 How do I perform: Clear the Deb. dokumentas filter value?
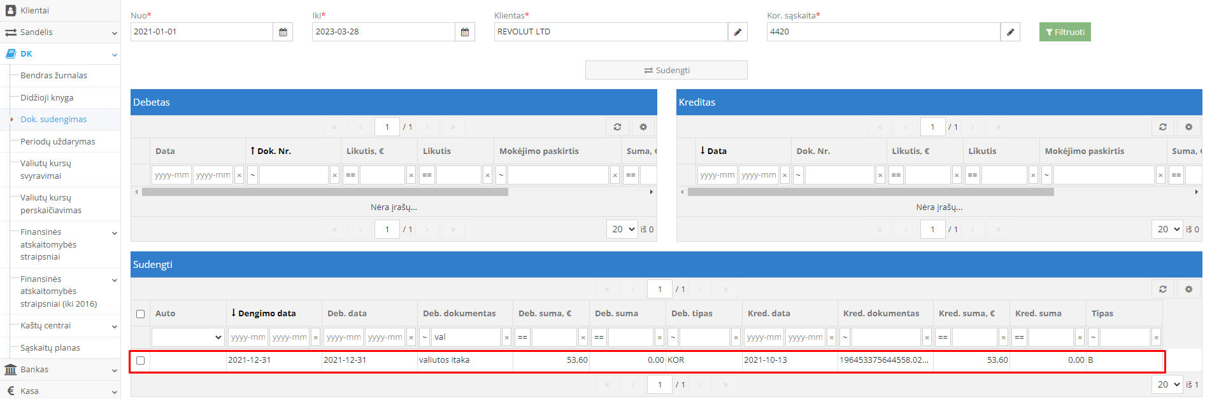[507, 337]
